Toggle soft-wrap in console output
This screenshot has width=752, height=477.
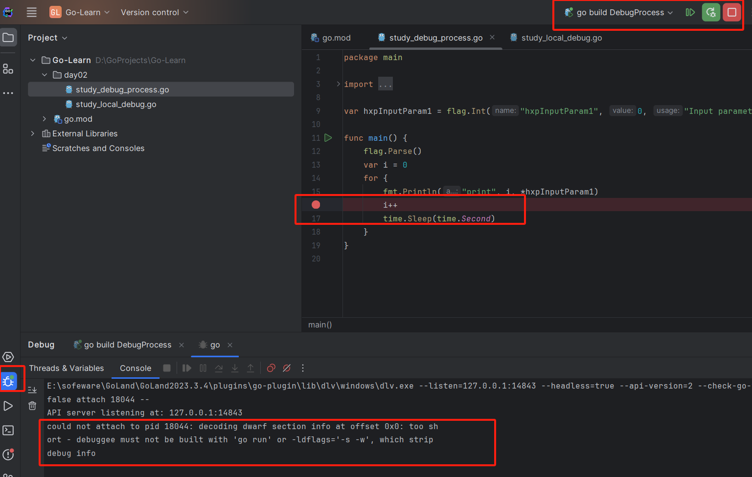[32, 390]
